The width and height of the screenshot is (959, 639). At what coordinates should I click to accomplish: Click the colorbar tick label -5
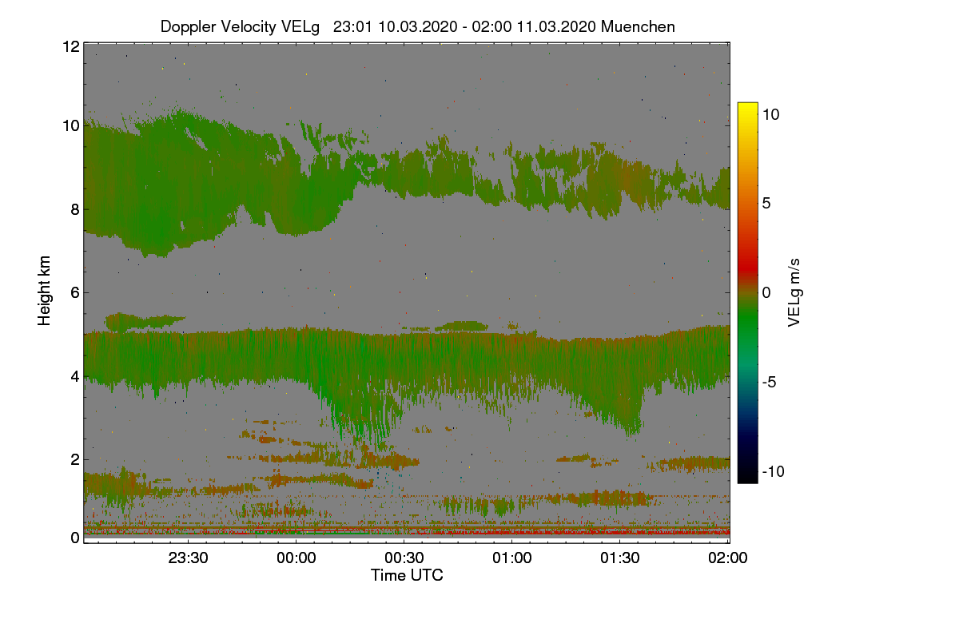(x=769, y=382)
